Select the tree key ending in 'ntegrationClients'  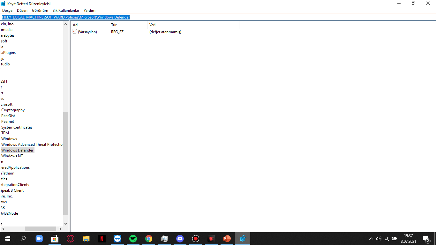(15, 185)
